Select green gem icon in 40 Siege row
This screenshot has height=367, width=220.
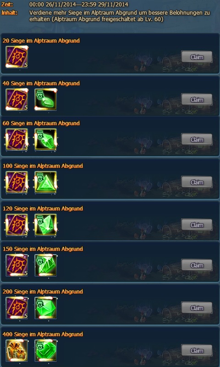coord(45,100)
